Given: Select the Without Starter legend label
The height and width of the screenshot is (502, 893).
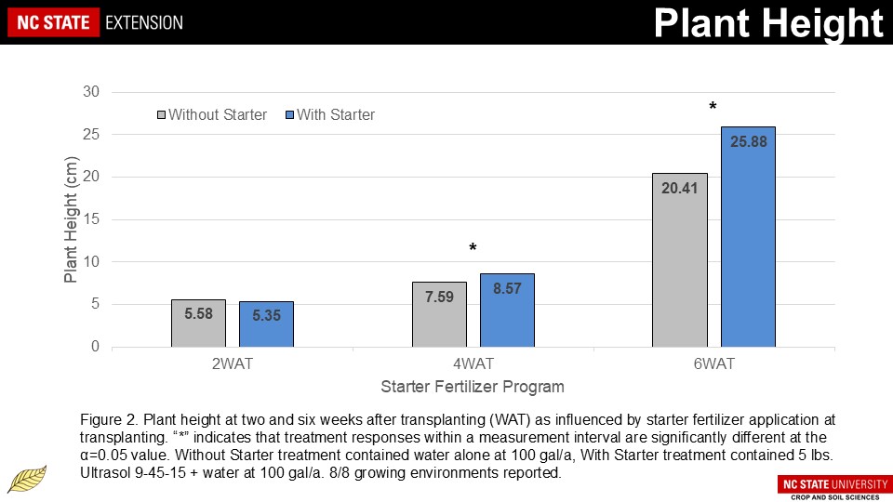Looking at the screenshot, I should (x=218, y=115).
